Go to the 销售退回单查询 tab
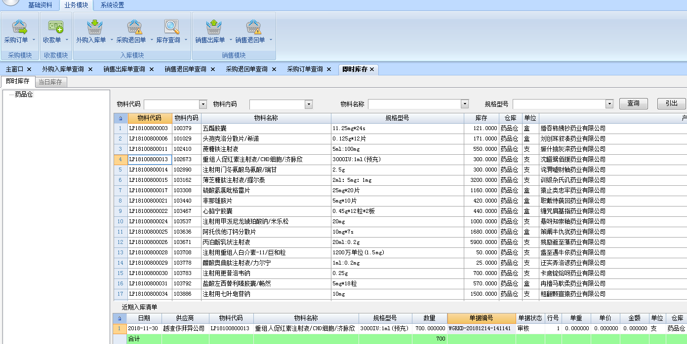 pyautogui.click(x=186, y=69)
